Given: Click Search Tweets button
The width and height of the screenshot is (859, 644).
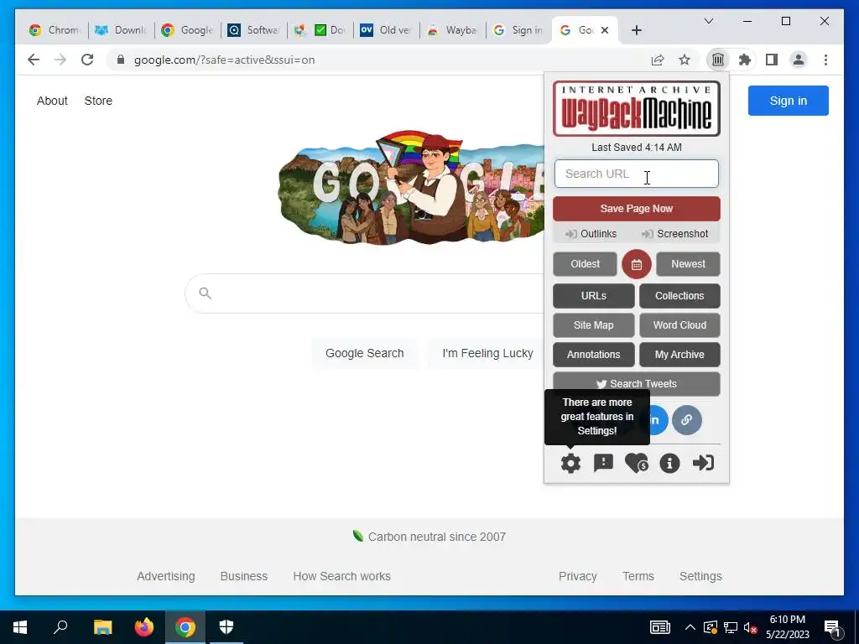Looking at the screenshot, I should (636, 384).
